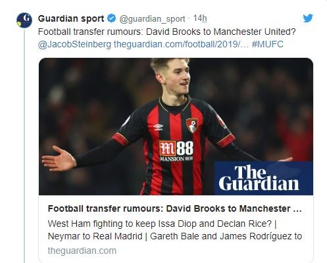The width and height of the screenshot is (327, 263).
Task: Click the Umbro logo on the jersey
Action: (x=158, y=127)
